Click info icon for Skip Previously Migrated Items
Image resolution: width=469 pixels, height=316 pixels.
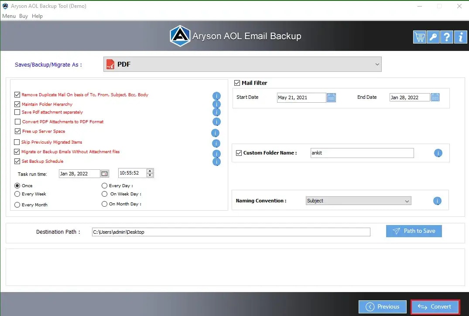point(216,144)
